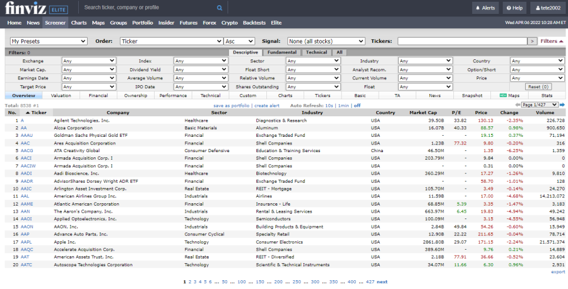Click the tickers go button

coord(532,41)
